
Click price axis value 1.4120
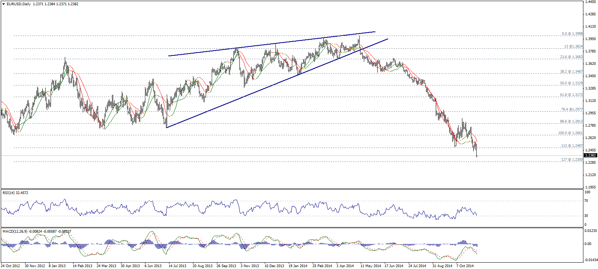click(591, 27)
